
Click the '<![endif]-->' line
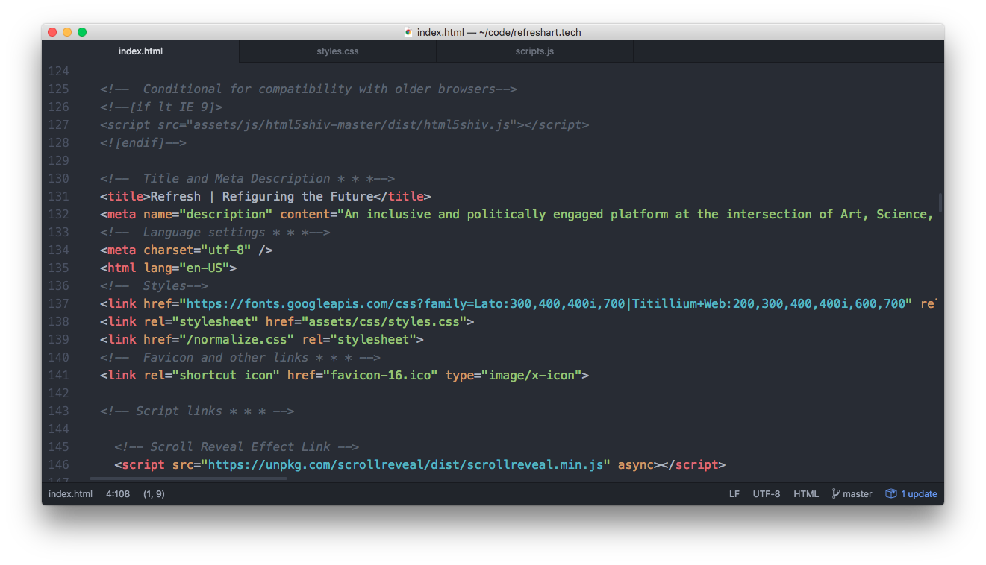coord(143,142)
